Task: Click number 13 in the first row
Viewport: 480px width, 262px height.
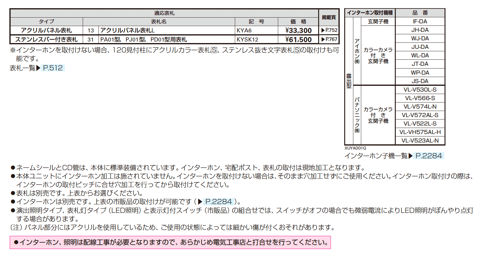Action: coord(91,30)
